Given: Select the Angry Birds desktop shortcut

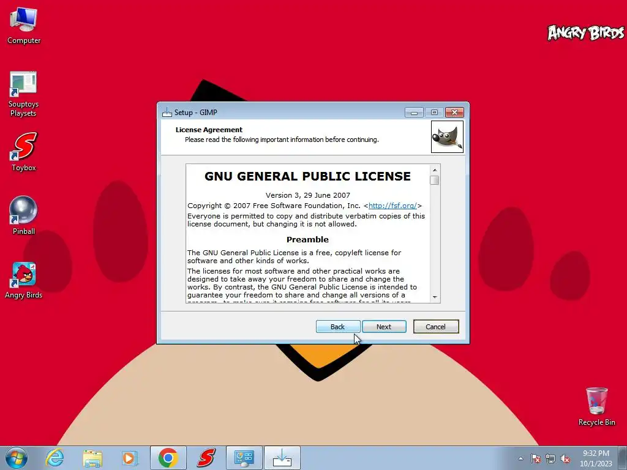Looking at the screenshot, I should pos(24,280).
